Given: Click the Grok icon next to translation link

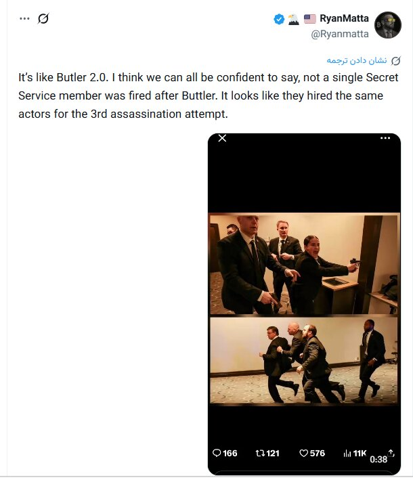Looking at the screenshot, I should point(395,61).
